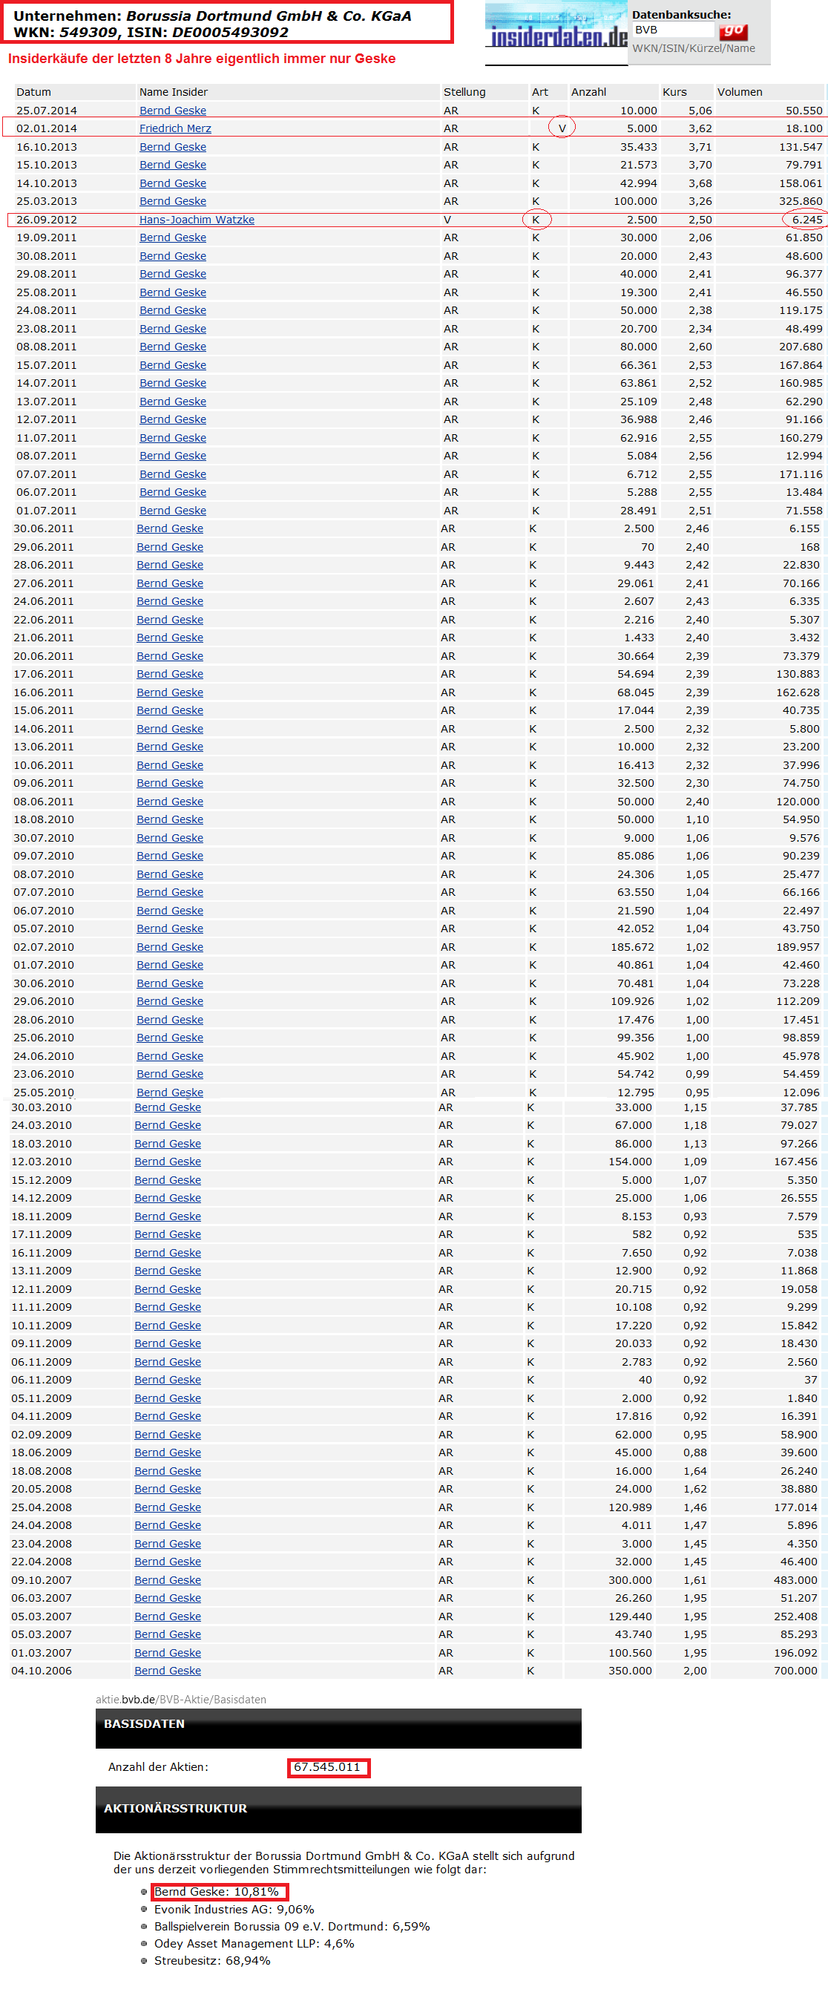Open Bernd Geske link in 29.06.2011 row
828x1998 pixels.
pos(170,547)
